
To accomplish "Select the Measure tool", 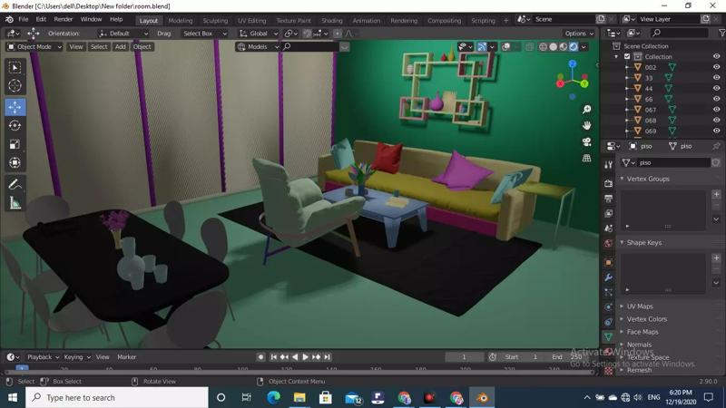I will click(x=15, y=203).
